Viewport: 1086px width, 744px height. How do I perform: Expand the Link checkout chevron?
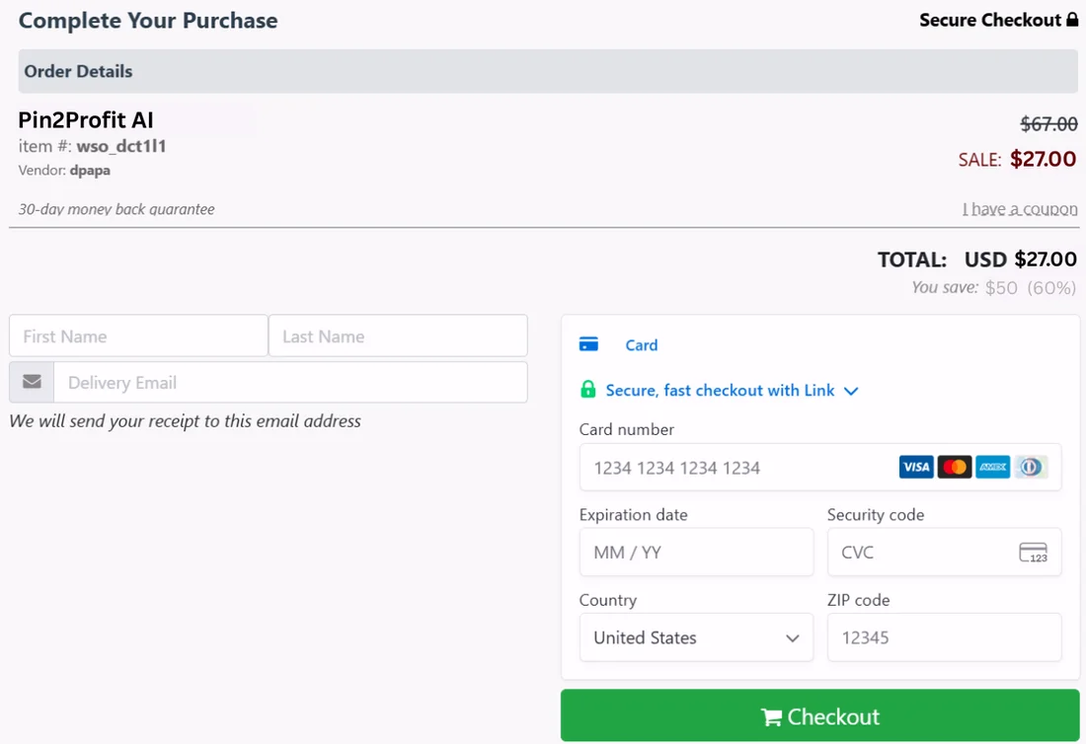pos(851,391)
